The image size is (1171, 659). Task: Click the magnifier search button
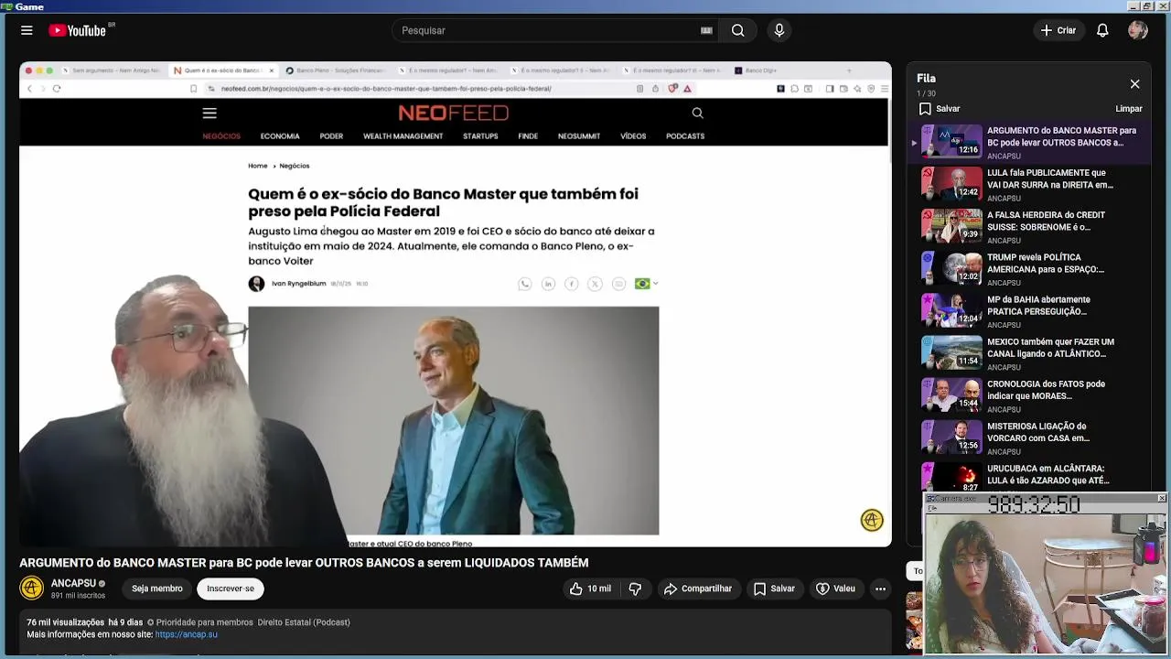click(x=737, y=30)
